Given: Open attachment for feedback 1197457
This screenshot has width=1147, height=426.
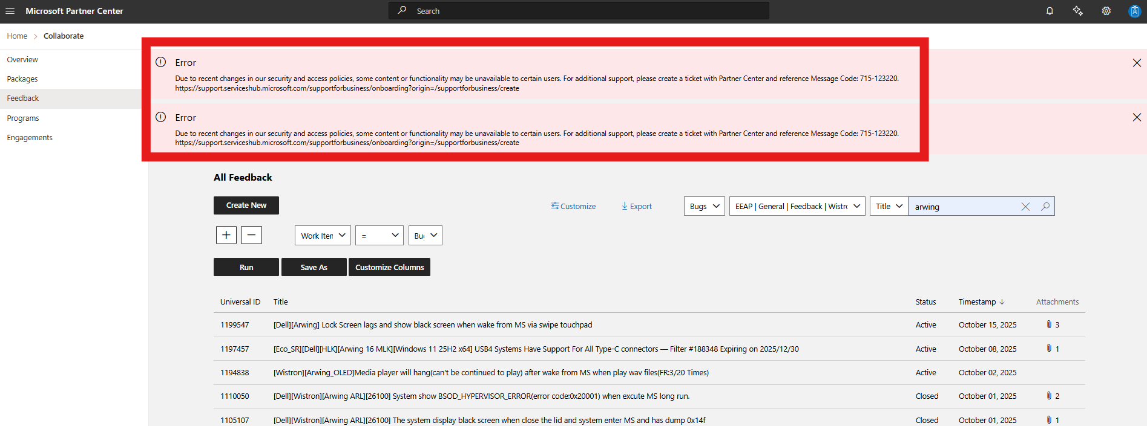Looking at the screenshot, I should click(1053, 349).
